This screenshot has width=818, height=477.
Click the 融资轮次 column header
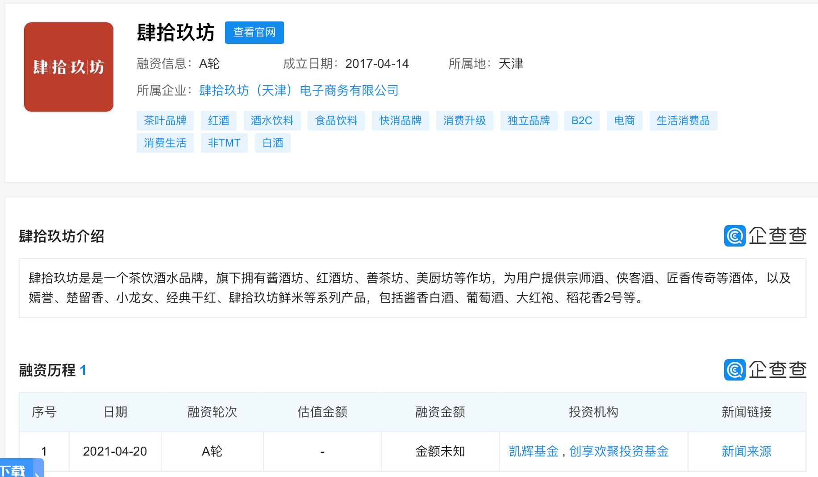[212, 412]
